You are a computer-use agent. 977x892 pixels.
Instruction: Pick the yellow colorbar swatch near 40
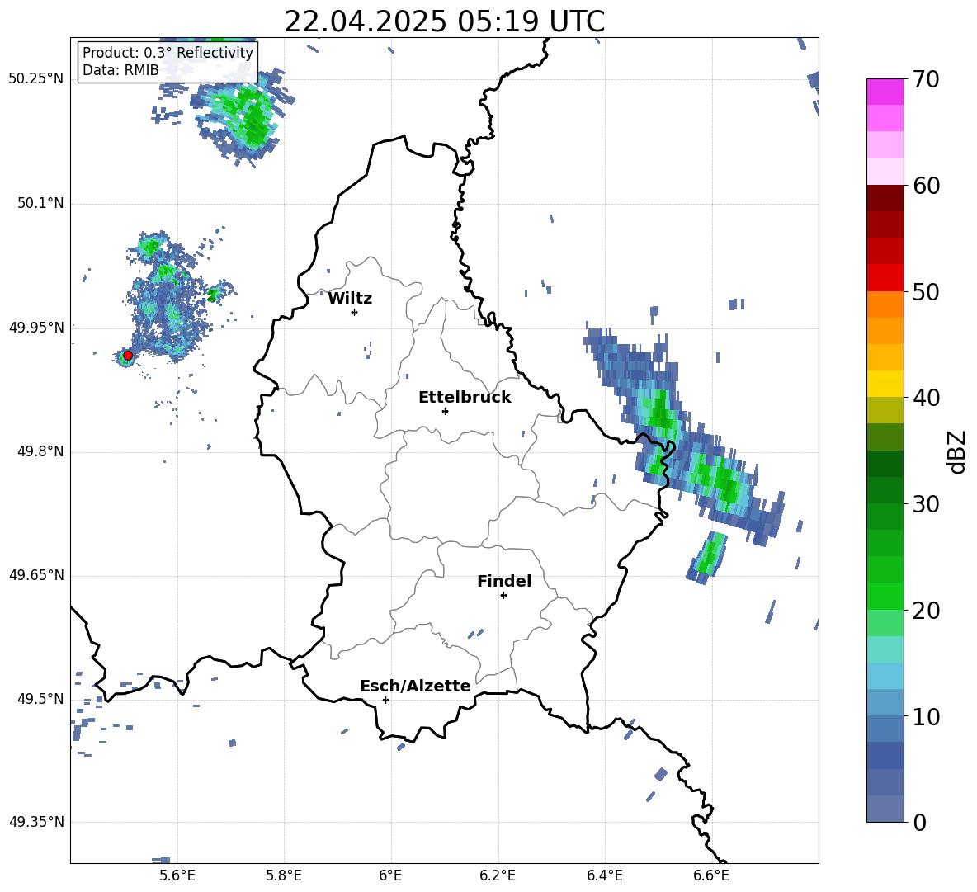tap(885, 384)
